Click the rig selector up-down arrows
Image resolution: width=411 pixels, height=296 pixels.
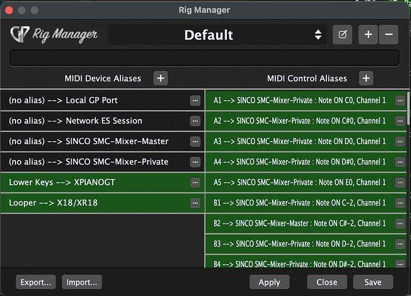(318, 35)
